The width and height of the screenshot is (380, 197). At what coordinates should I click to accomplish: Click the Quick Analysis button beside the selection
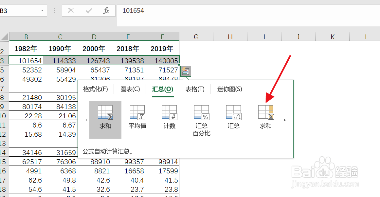coord(185,71)
